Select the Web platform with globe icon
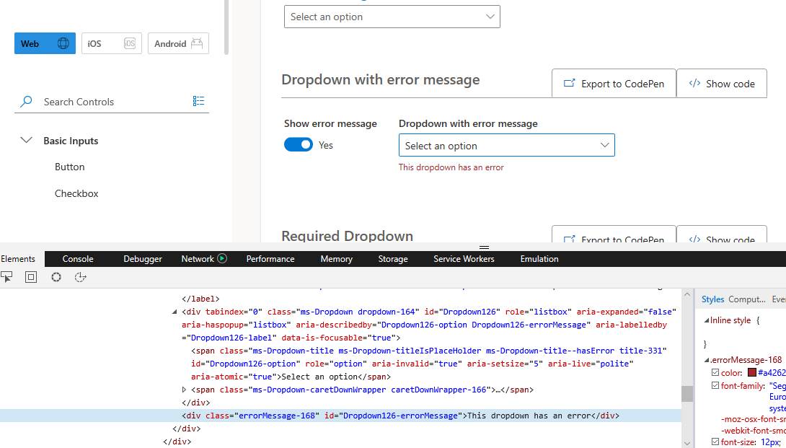The width and height of the screenshot is (786, 448). click(x=45, y=43)
